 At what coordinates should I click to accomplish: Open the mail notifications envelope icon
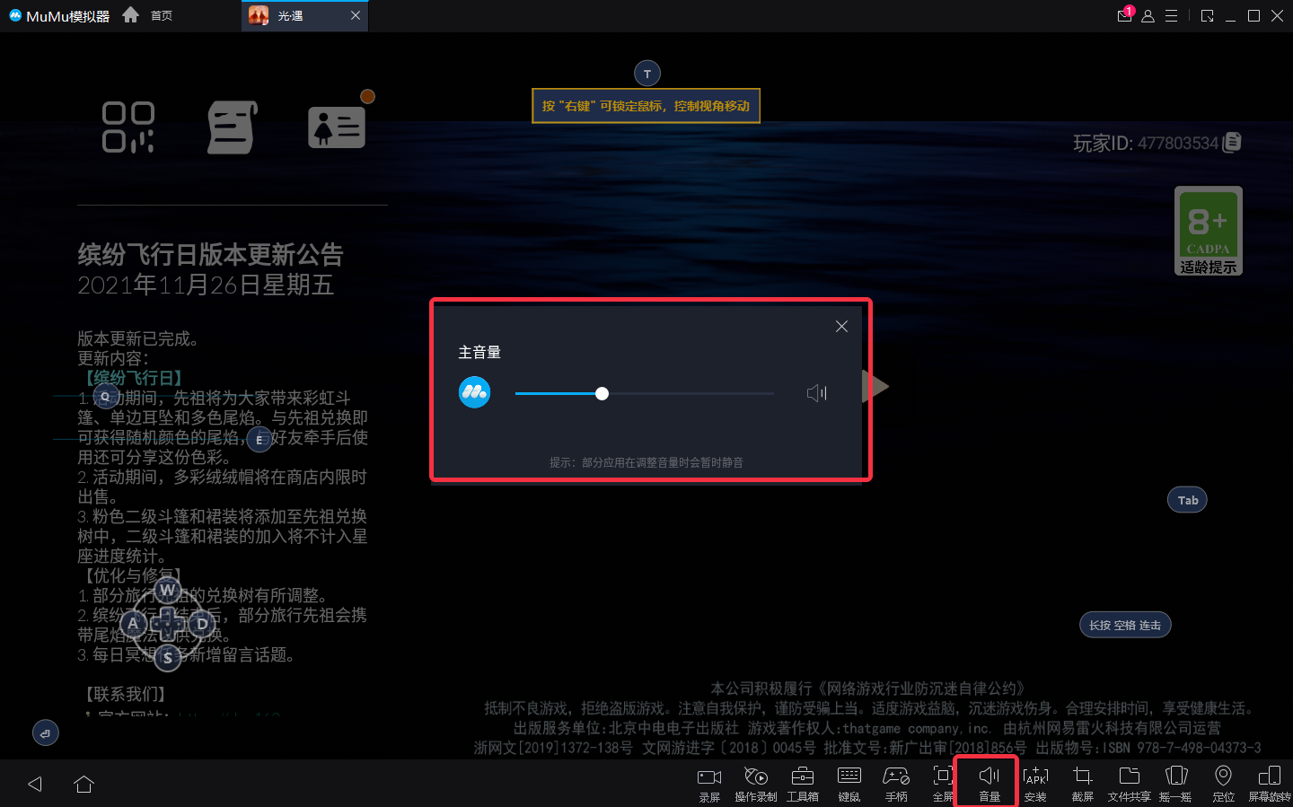(x=1124, y=15)
